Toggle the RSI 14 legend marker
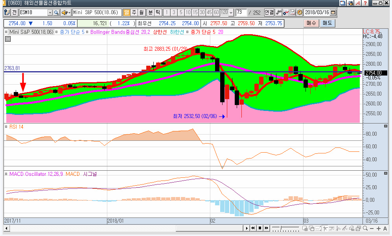This screenshot has width=392, height=236. (x=6, y=127)
